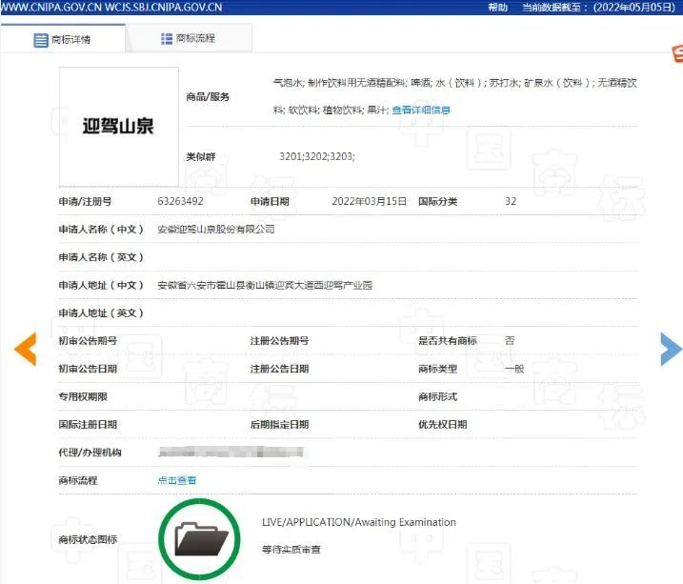Viewport: 683px width, 584px height.
Task: Click the 商标状态图标 label
Action: coord(88,539)
